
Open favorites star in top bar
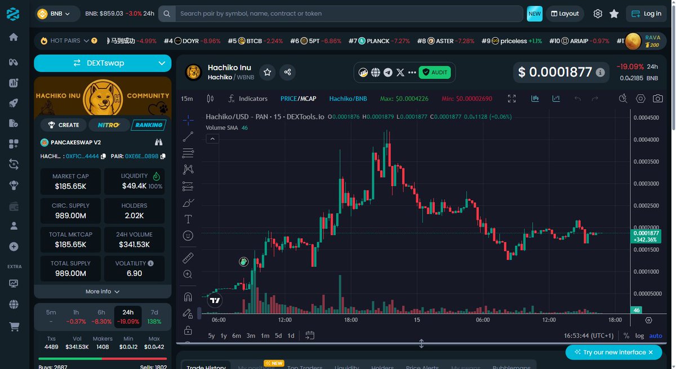(x=614, y=14)
